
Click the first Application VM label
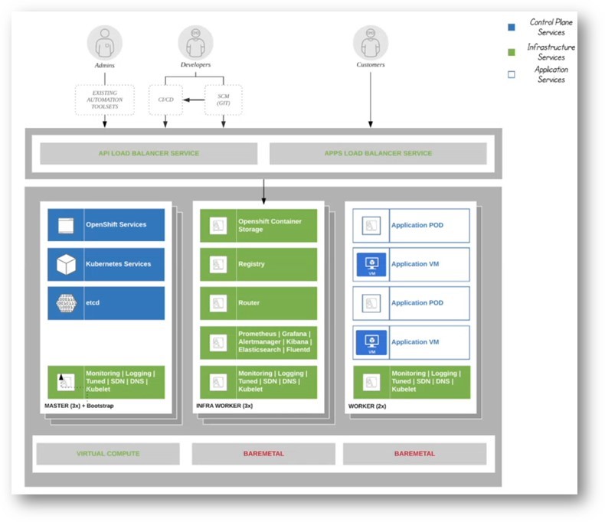tap(415, 264)
